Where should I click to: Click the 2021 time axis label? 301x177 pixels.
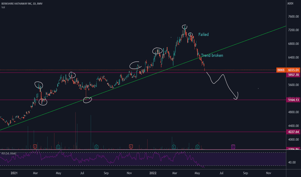pyautogui.click(x=14, y=173)
